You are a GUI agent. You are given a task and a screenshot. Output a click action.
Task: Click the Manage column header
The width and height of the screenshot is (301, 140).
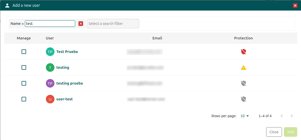24,38
